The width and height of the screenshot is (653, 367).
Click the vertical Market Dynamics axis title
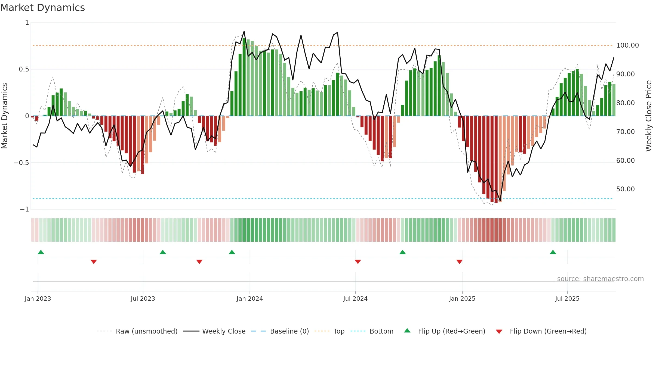click(4, 116)
